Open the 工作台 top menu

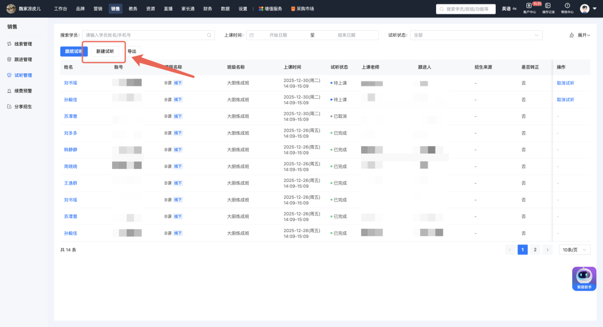(x=60, y=8)
